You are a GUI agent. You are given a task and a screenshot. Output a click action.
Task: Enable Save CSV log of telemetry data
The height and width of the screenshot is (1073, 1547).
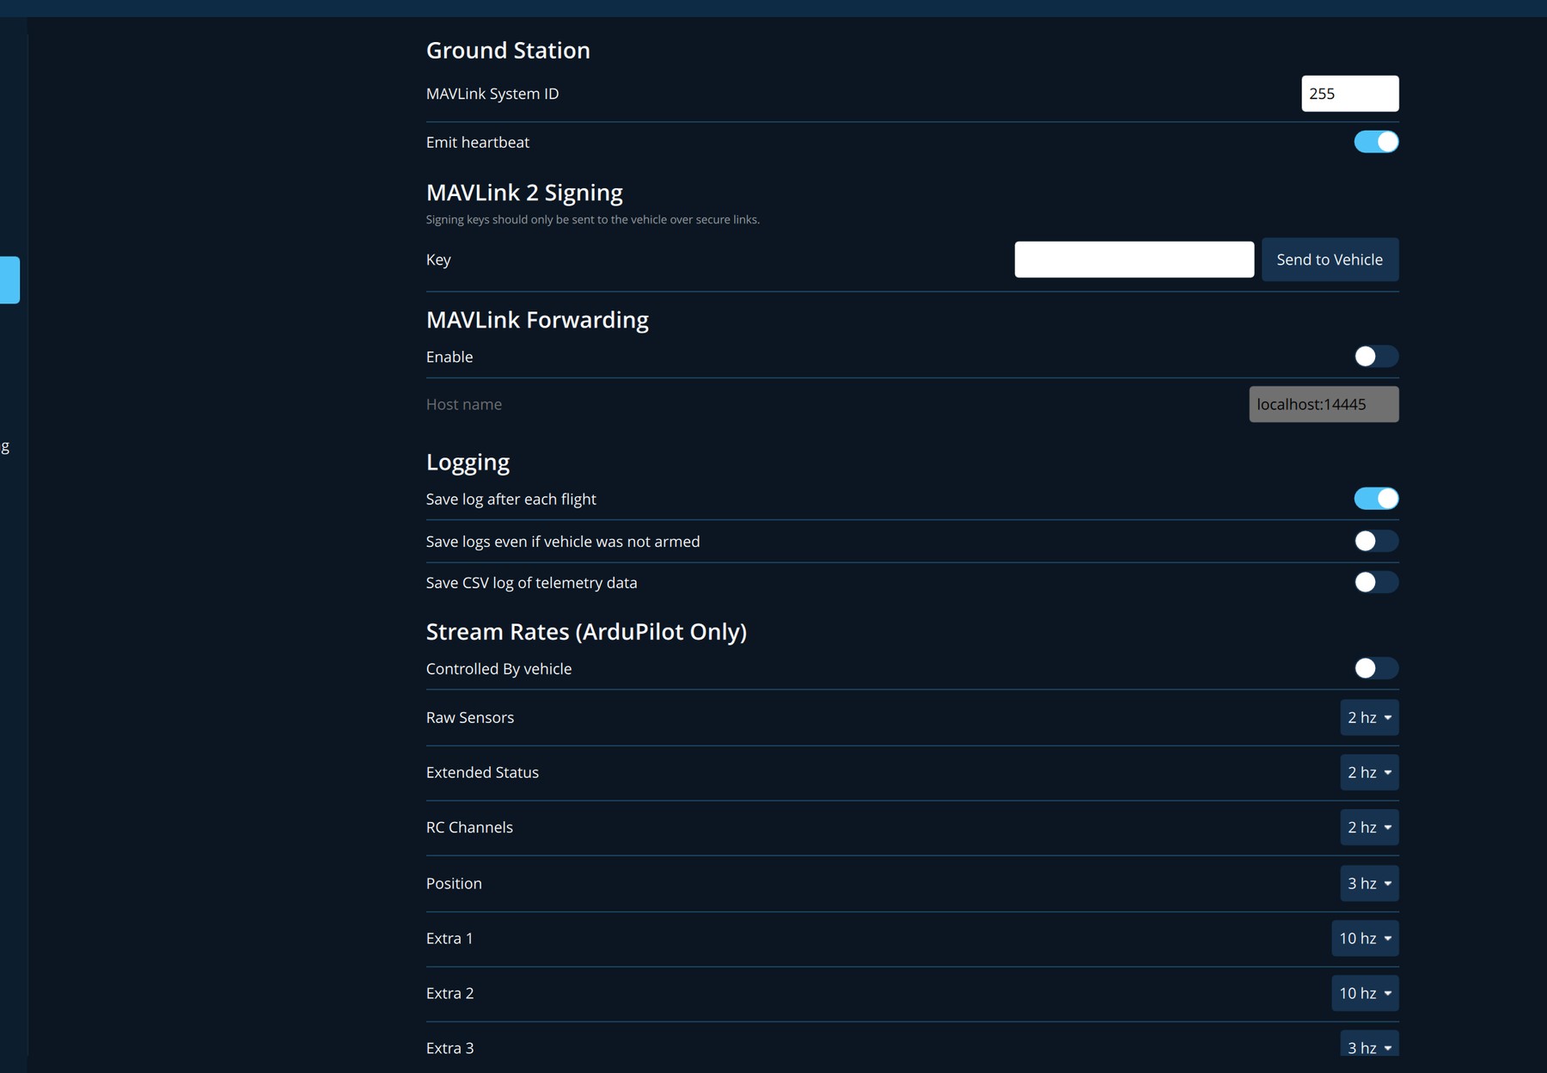click(x=1376, y=582)
